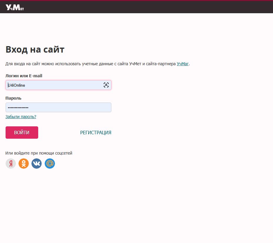The height and width of the screenshot is (243, 273).
Task: Focus the Пароль password field
Action: (x=58, y=108)
